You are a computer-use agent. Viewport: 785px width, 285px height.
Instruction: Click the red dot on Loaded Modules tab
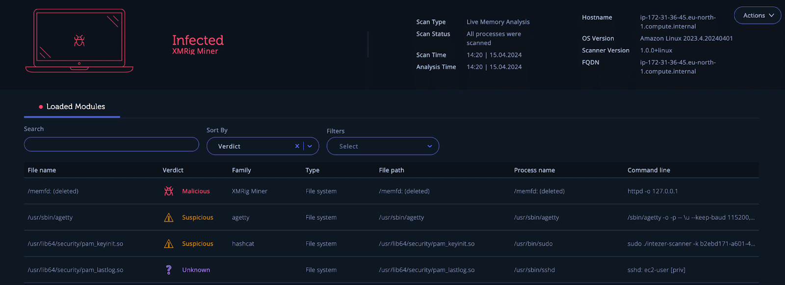coord(41,106)
